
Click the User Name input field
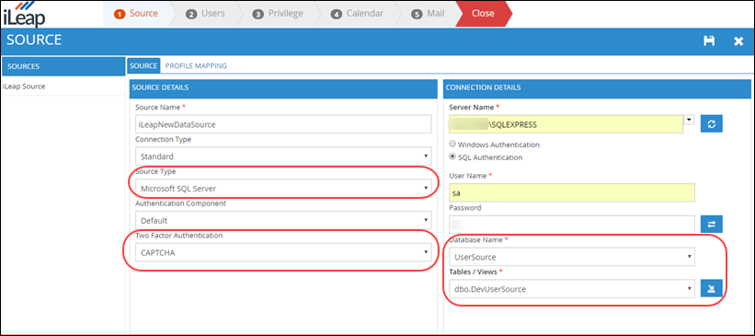click(x=572, y=192)
